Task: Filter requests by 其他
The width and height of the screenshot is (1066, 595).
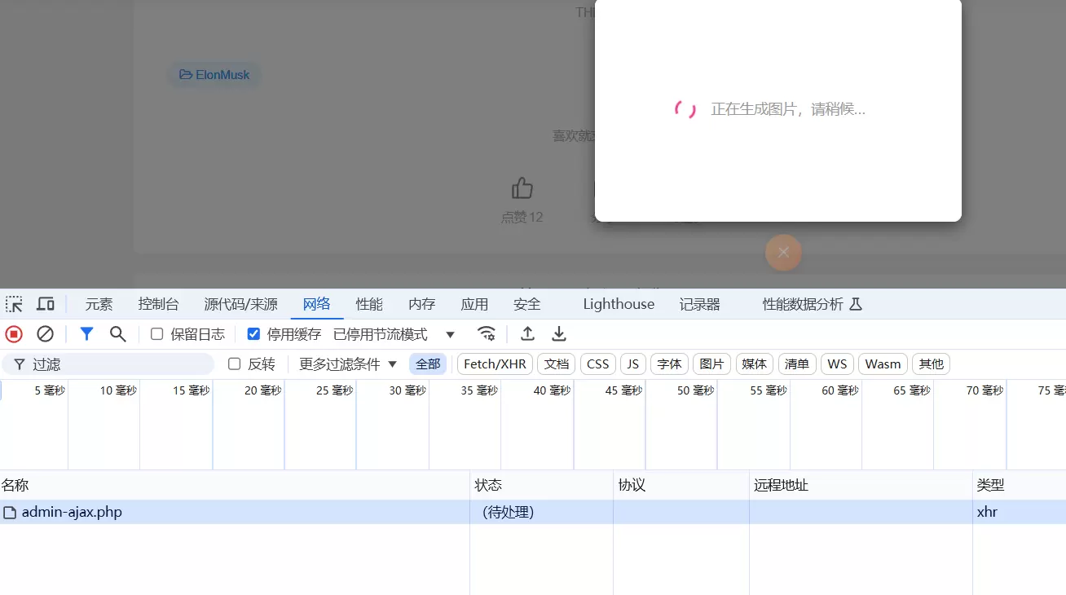Action: 932,364
